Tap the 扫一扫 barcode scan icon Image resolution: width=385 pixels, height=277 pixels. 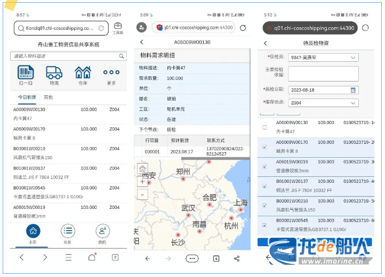click(26, 73)
